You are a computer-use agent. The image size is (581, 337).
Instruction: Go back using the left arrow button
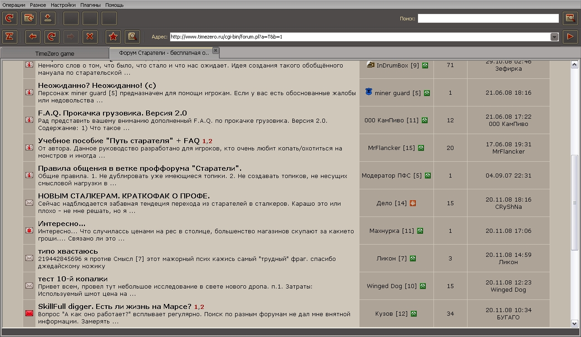32,37
